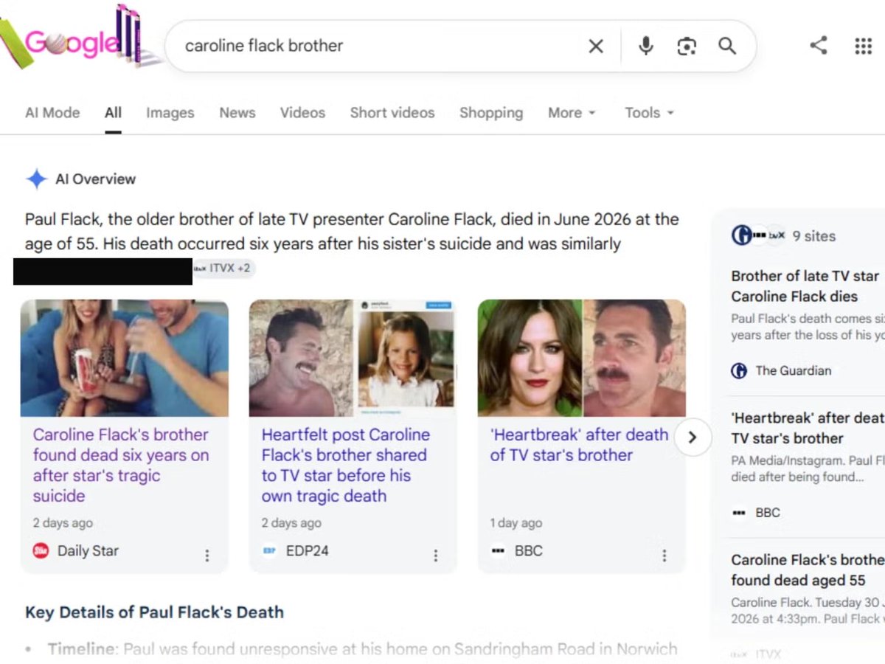The width and height of the screenshot is (885, 664).
Task: Click 'The Guardian' source name
Action: 794,371
